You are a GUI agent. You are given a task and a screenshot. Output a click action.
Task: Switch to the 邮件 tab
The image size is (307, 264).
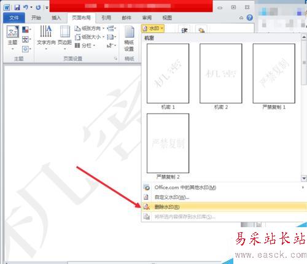point(126,18)
